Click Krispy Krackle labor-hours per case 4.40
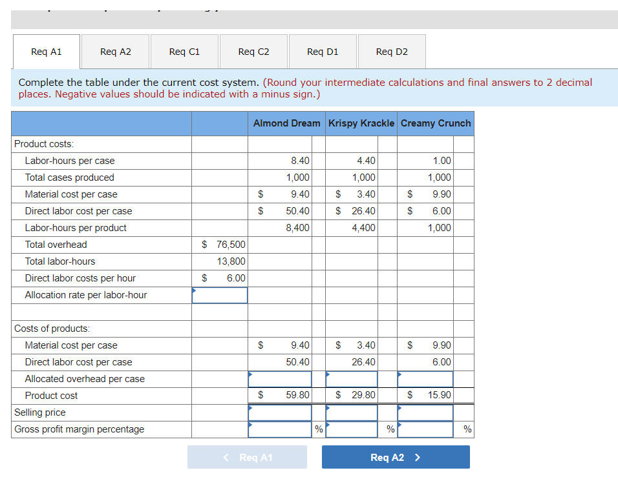This screenshot has height=477, width=618. coord(366,161)
